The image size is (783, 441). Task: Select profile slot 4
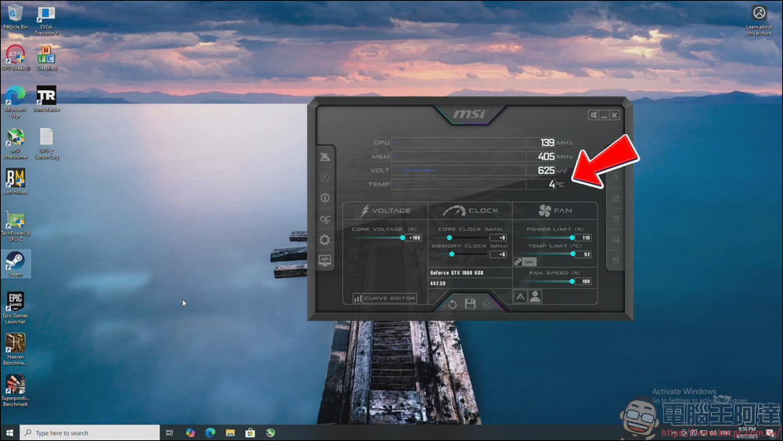coord(615,240)
